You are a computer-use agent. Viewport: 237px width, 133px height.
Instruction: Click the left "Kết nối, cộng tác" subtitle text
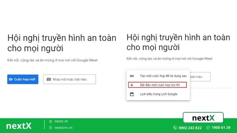click(x=52, y=60)
